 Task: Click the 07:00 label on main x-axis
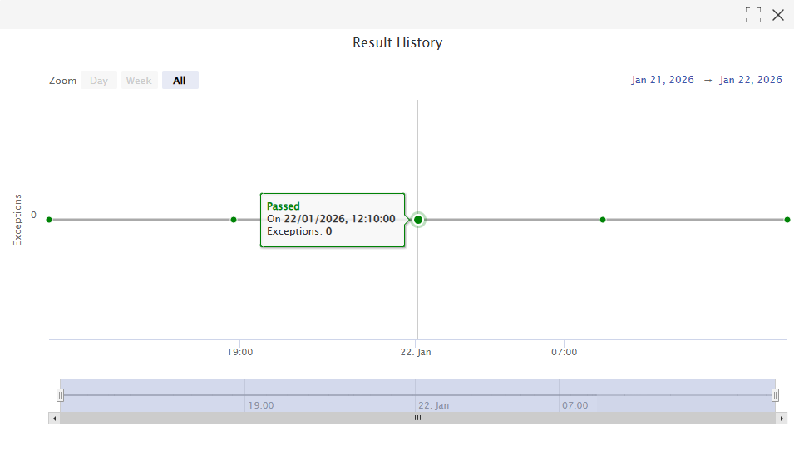564,352
